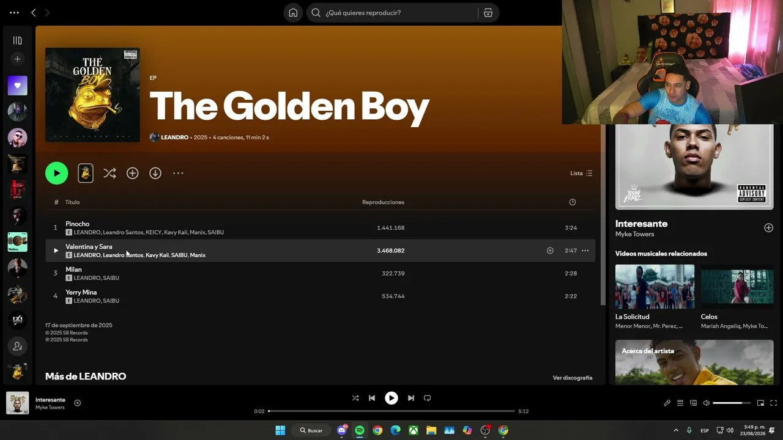Skip to the next track
Image resolution: width=783 pixels, height=440 pixels.
[411, 398]
